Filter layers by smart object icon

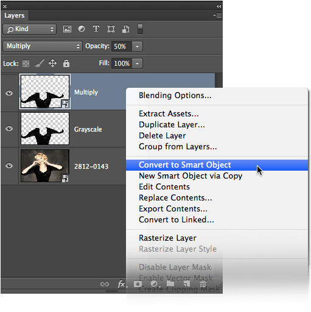pos(126,29)
